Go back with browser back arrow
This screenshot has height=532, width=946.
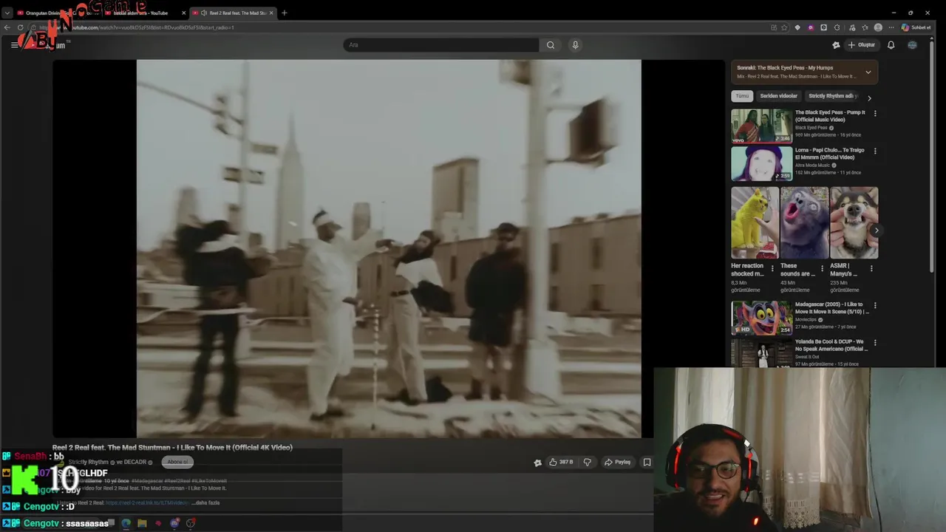coord(7,27)
